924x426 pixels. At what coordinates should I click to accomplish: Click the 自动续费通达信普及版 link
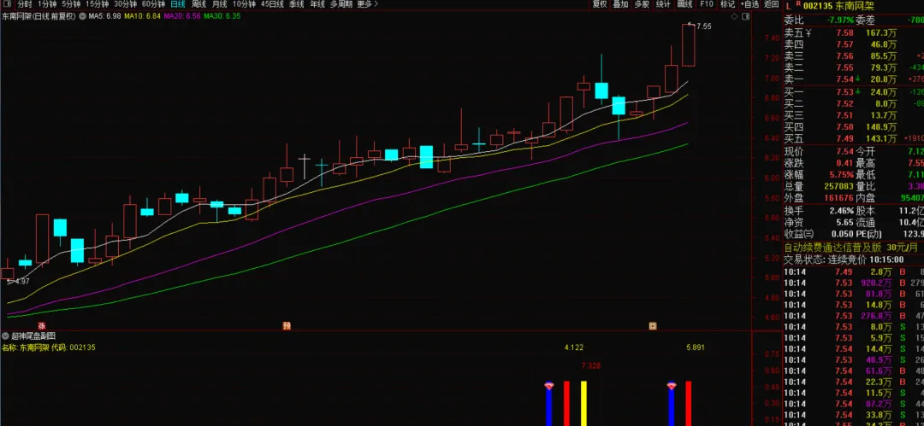833,247
